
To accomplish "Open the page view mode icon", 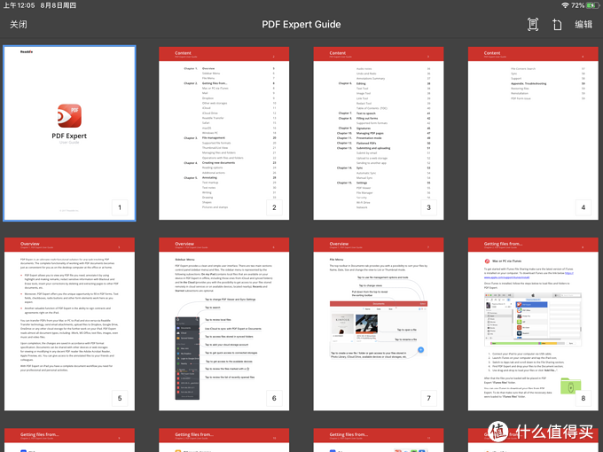I will coord(533,25).
